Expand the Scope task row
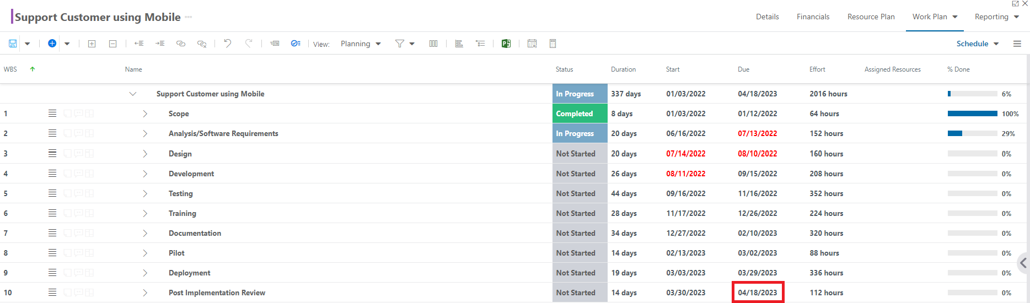This screenshot has height=303, width=1030. pos(145,113)
